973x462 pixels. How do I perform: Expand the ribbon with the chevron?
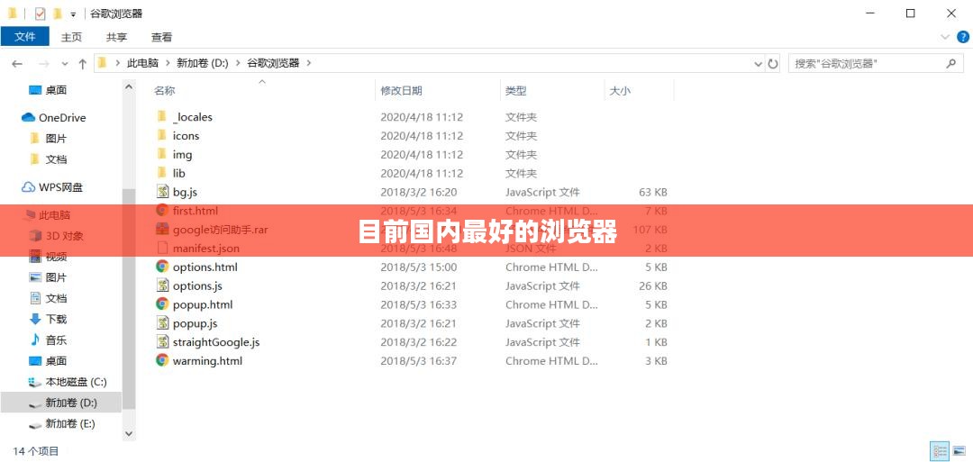click(946, 37)
